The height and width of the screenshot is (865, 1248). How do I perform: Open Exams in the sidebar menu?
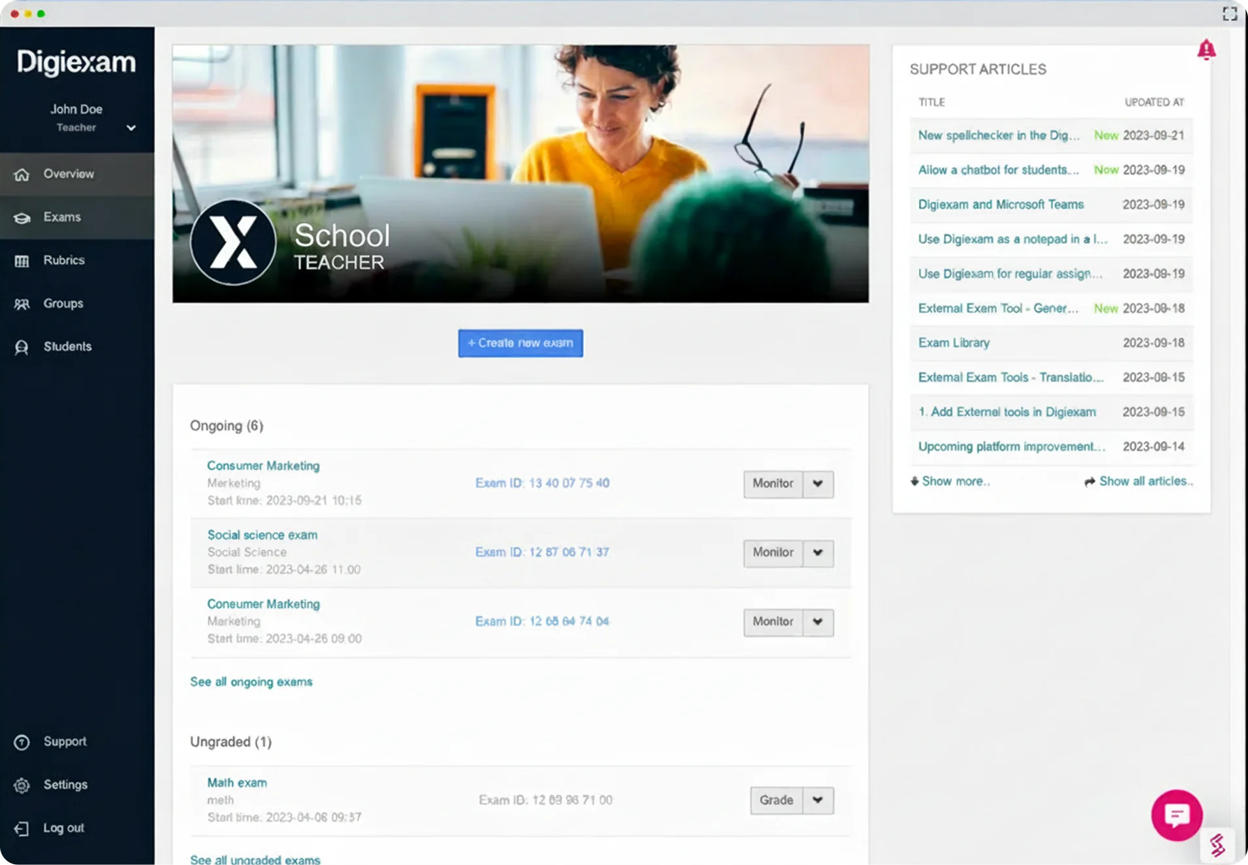point(62,217)
